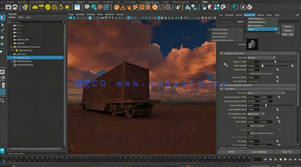Click the node icon thumbnail in attribute editor
This screenshot has width=301, height=167.
(x=252, y=44)
